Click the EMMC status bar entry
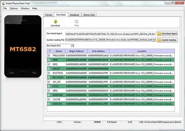This screenshot has height=131, width=185. click(x=97, y=122)
